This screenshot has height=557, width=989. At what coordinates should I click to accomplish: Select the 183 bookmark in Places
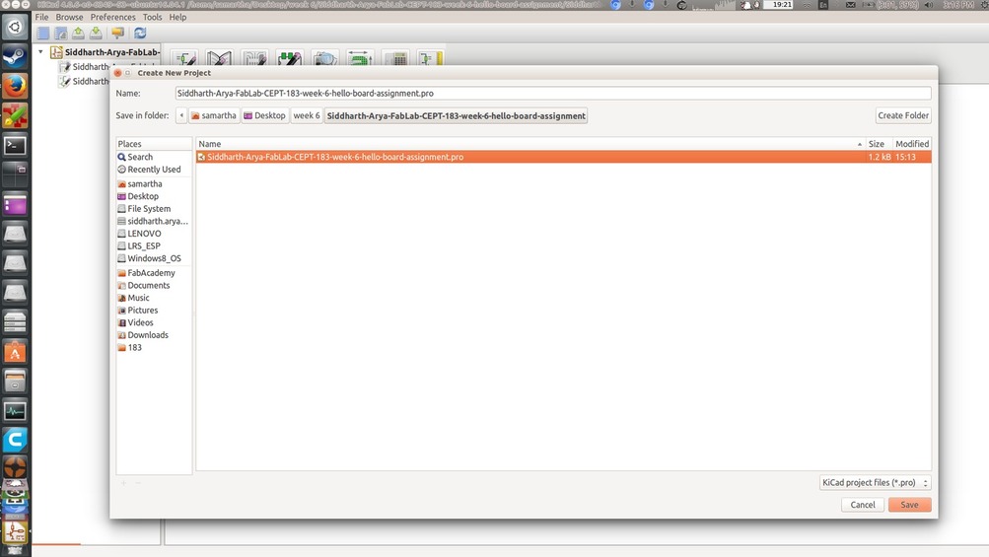(154, 348)
